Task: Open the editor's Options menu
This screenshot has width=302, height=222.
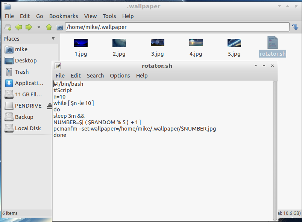Action: [x=120, y=76]
